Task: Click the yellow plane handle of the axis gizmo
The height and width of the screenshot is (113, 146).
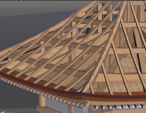Action: pyautogui.click(x=3, y=112)
